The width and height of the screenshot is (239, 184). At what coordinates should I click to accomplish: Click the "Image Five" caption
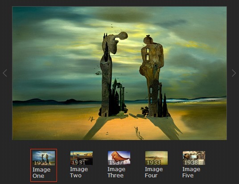pyautogui.click(x=191, y=172)
